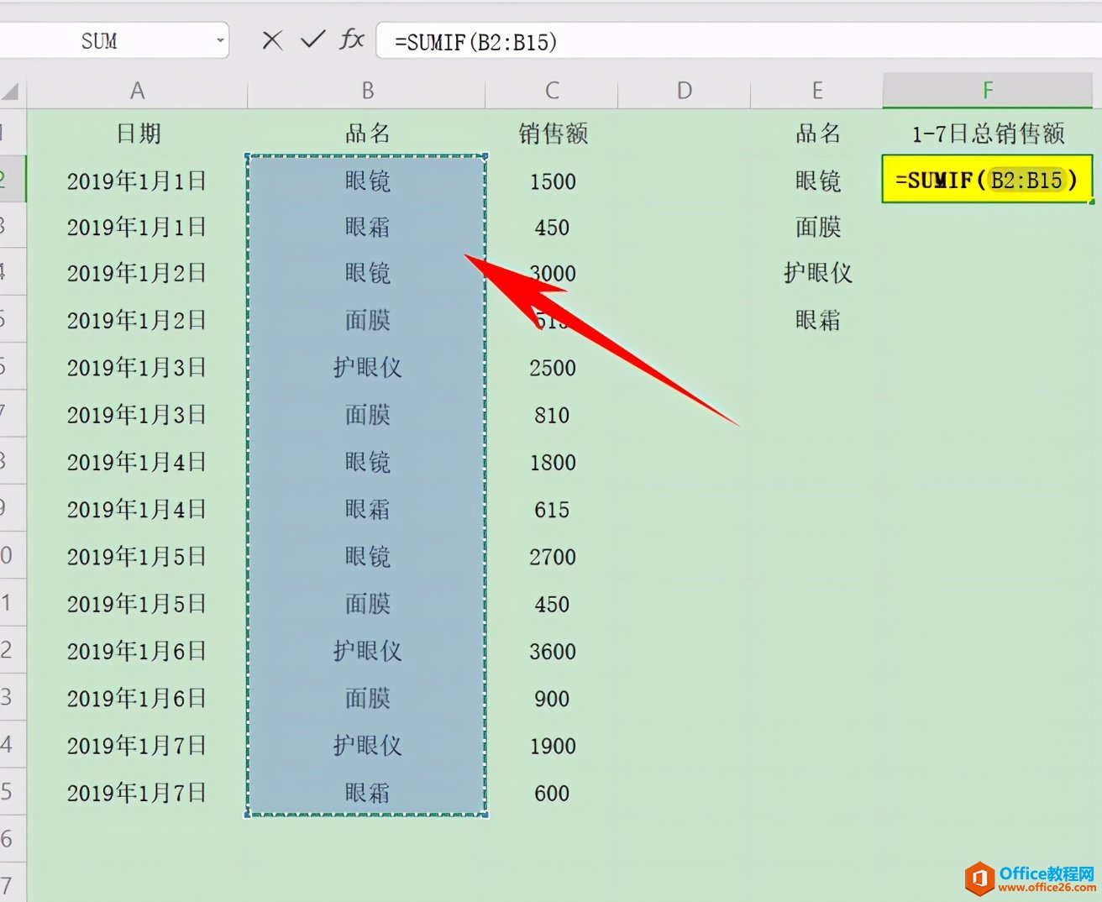The height and width of the screenshot is (902, 1102).
Task: Click 护眼仪 in row with 2500
Action: click(x=367, y=367)
